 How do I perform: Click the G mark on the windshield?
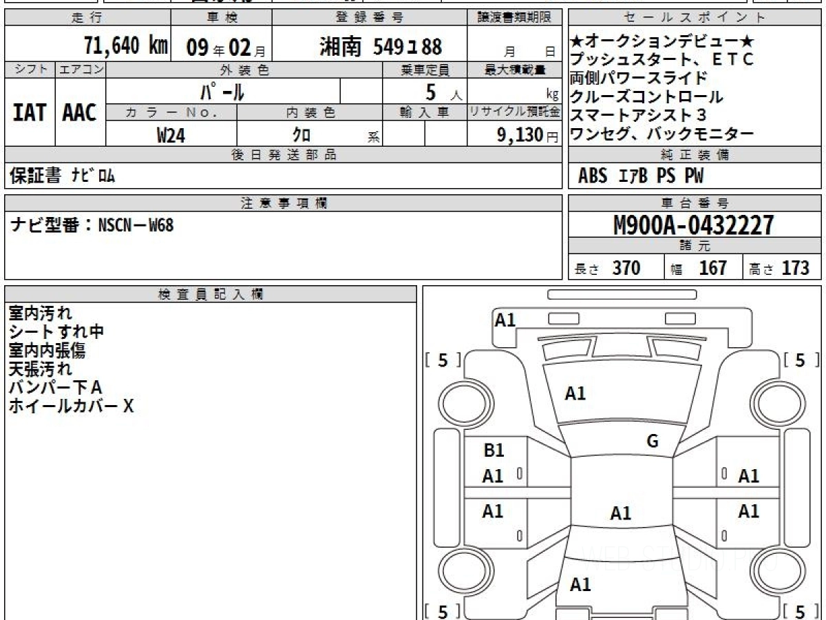653,442
